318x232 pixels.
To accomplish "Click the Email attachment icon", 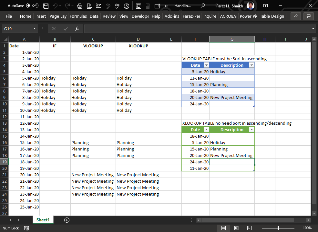I will pos(98,6).
